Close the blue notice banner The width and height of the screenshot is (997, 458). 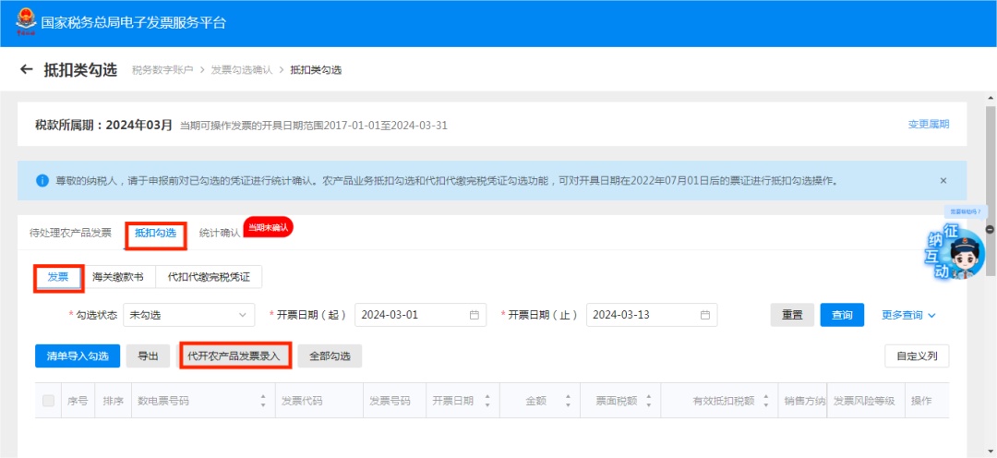(x=943, y=181)
